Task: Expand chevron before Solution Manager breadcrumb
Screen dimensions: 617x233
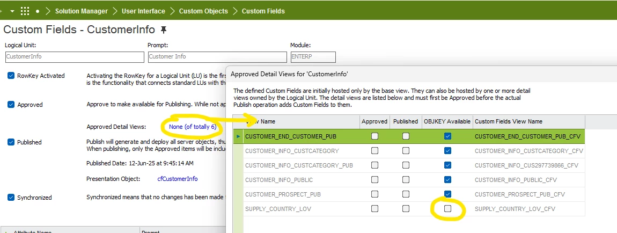Action: click(x=48, y=11)
